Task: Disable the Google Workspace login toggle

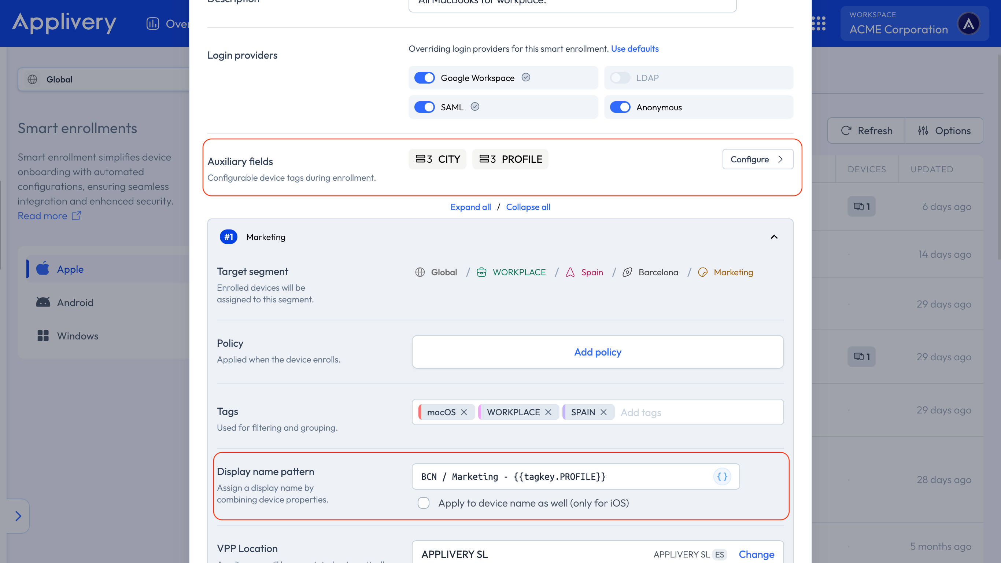Action: pyautogui.click(x=424, y=78)
